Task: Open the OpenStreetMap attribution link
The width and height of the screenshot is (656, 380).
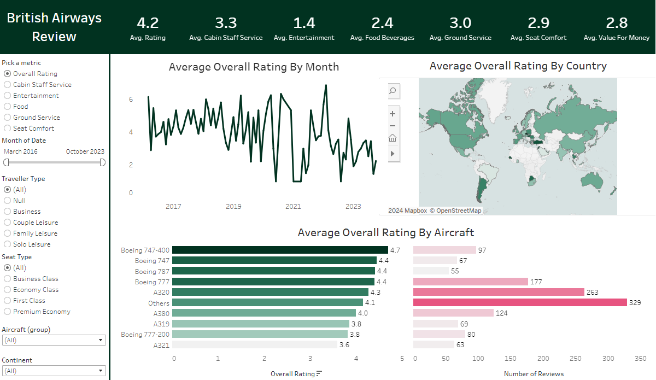Action: tap(455, 211)
